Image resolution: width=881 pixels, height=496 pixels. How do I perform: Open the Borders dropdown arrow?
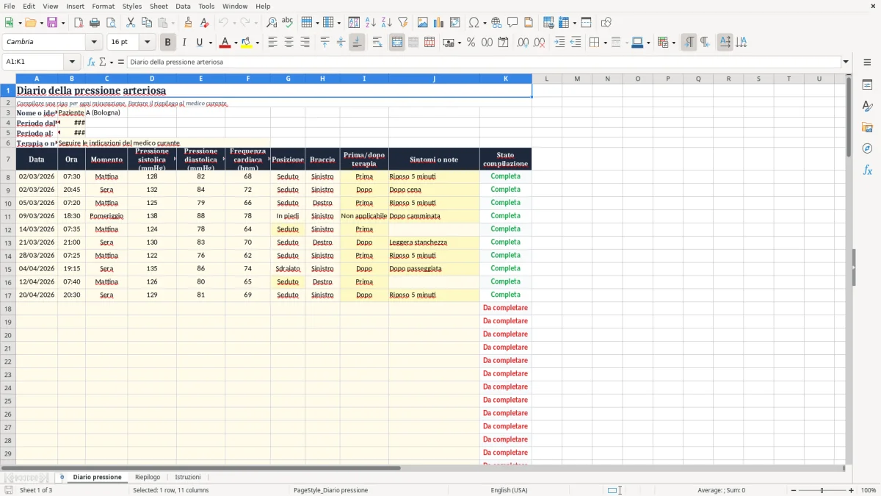tap(605, 43)
